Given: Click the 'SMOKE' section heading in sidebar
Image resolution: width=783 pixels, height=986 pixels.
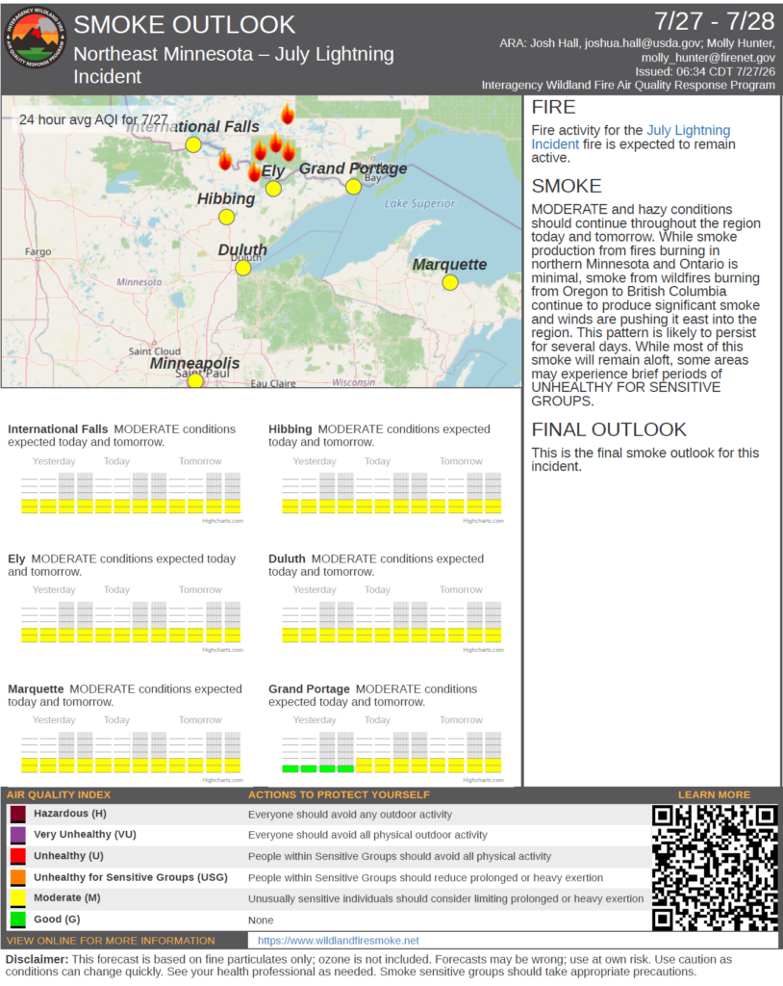Looking at the screenshot, I should click(x=567, y=186).
